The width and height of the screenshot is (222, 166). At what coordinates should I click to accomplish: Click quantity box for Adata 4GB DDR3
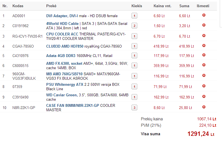tap(134, 56)
